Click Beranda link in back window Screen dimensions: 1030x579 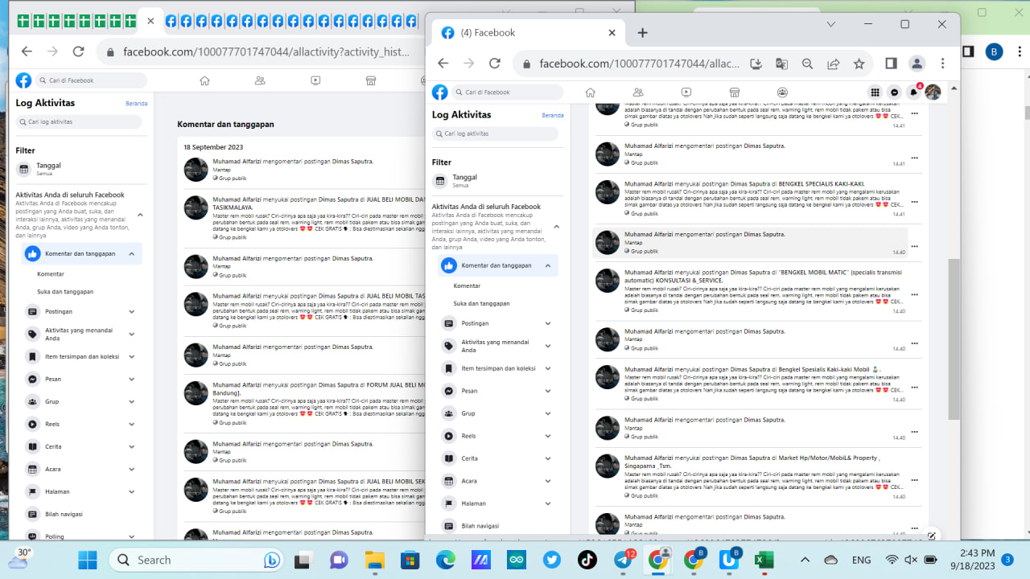coord(137,104)
